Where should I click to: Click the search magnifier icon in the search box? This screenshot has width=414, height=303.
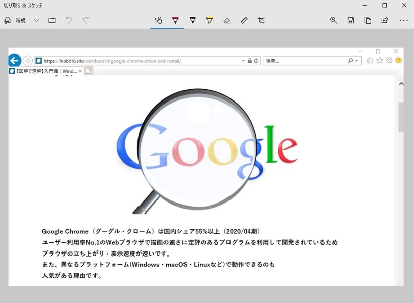click(x=350, y=61)
